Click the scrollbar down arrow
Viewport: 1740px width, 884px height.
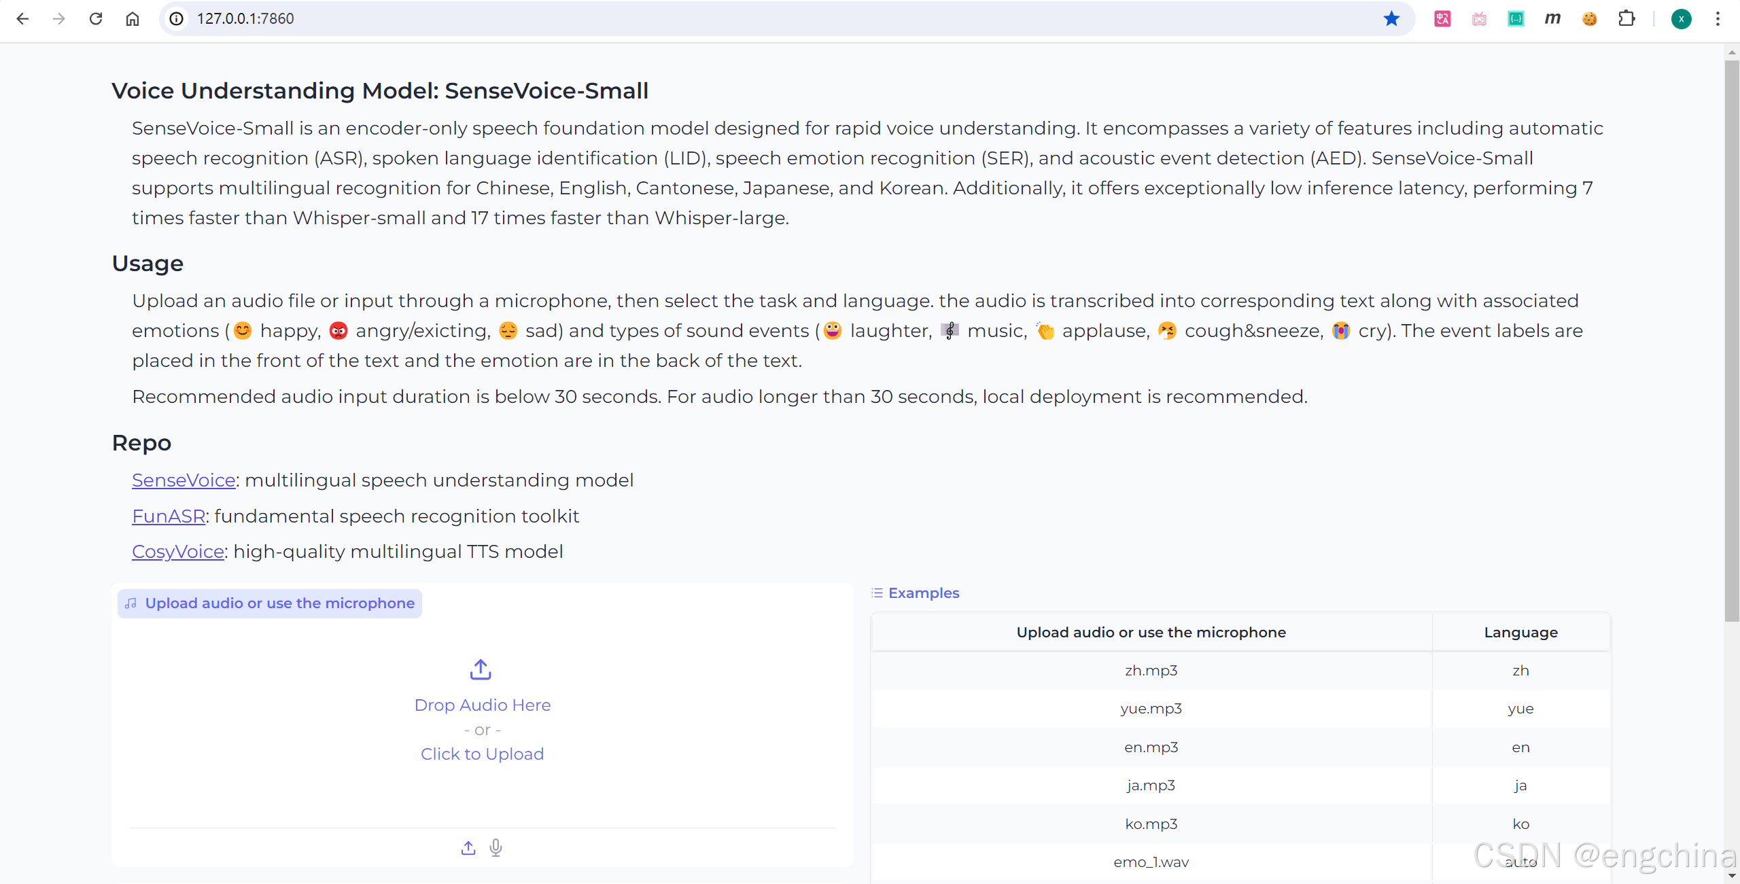point(1732,877)
